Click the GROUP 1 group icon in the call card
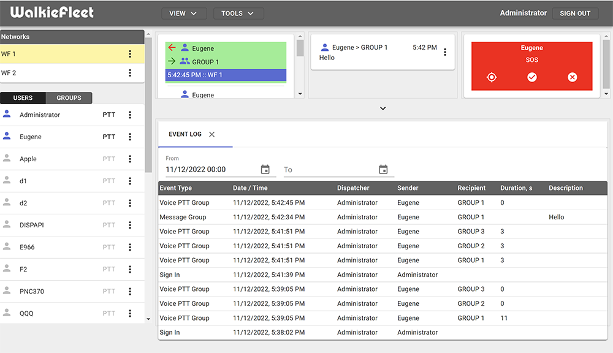 click(x=185, y=59)
